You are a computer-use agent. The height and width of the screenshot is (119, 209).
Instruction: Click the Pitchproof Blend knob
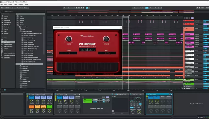69,39
